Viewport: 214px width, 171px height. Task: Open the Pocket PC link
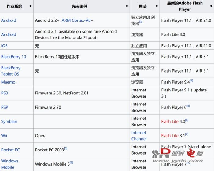pos(10,150)
